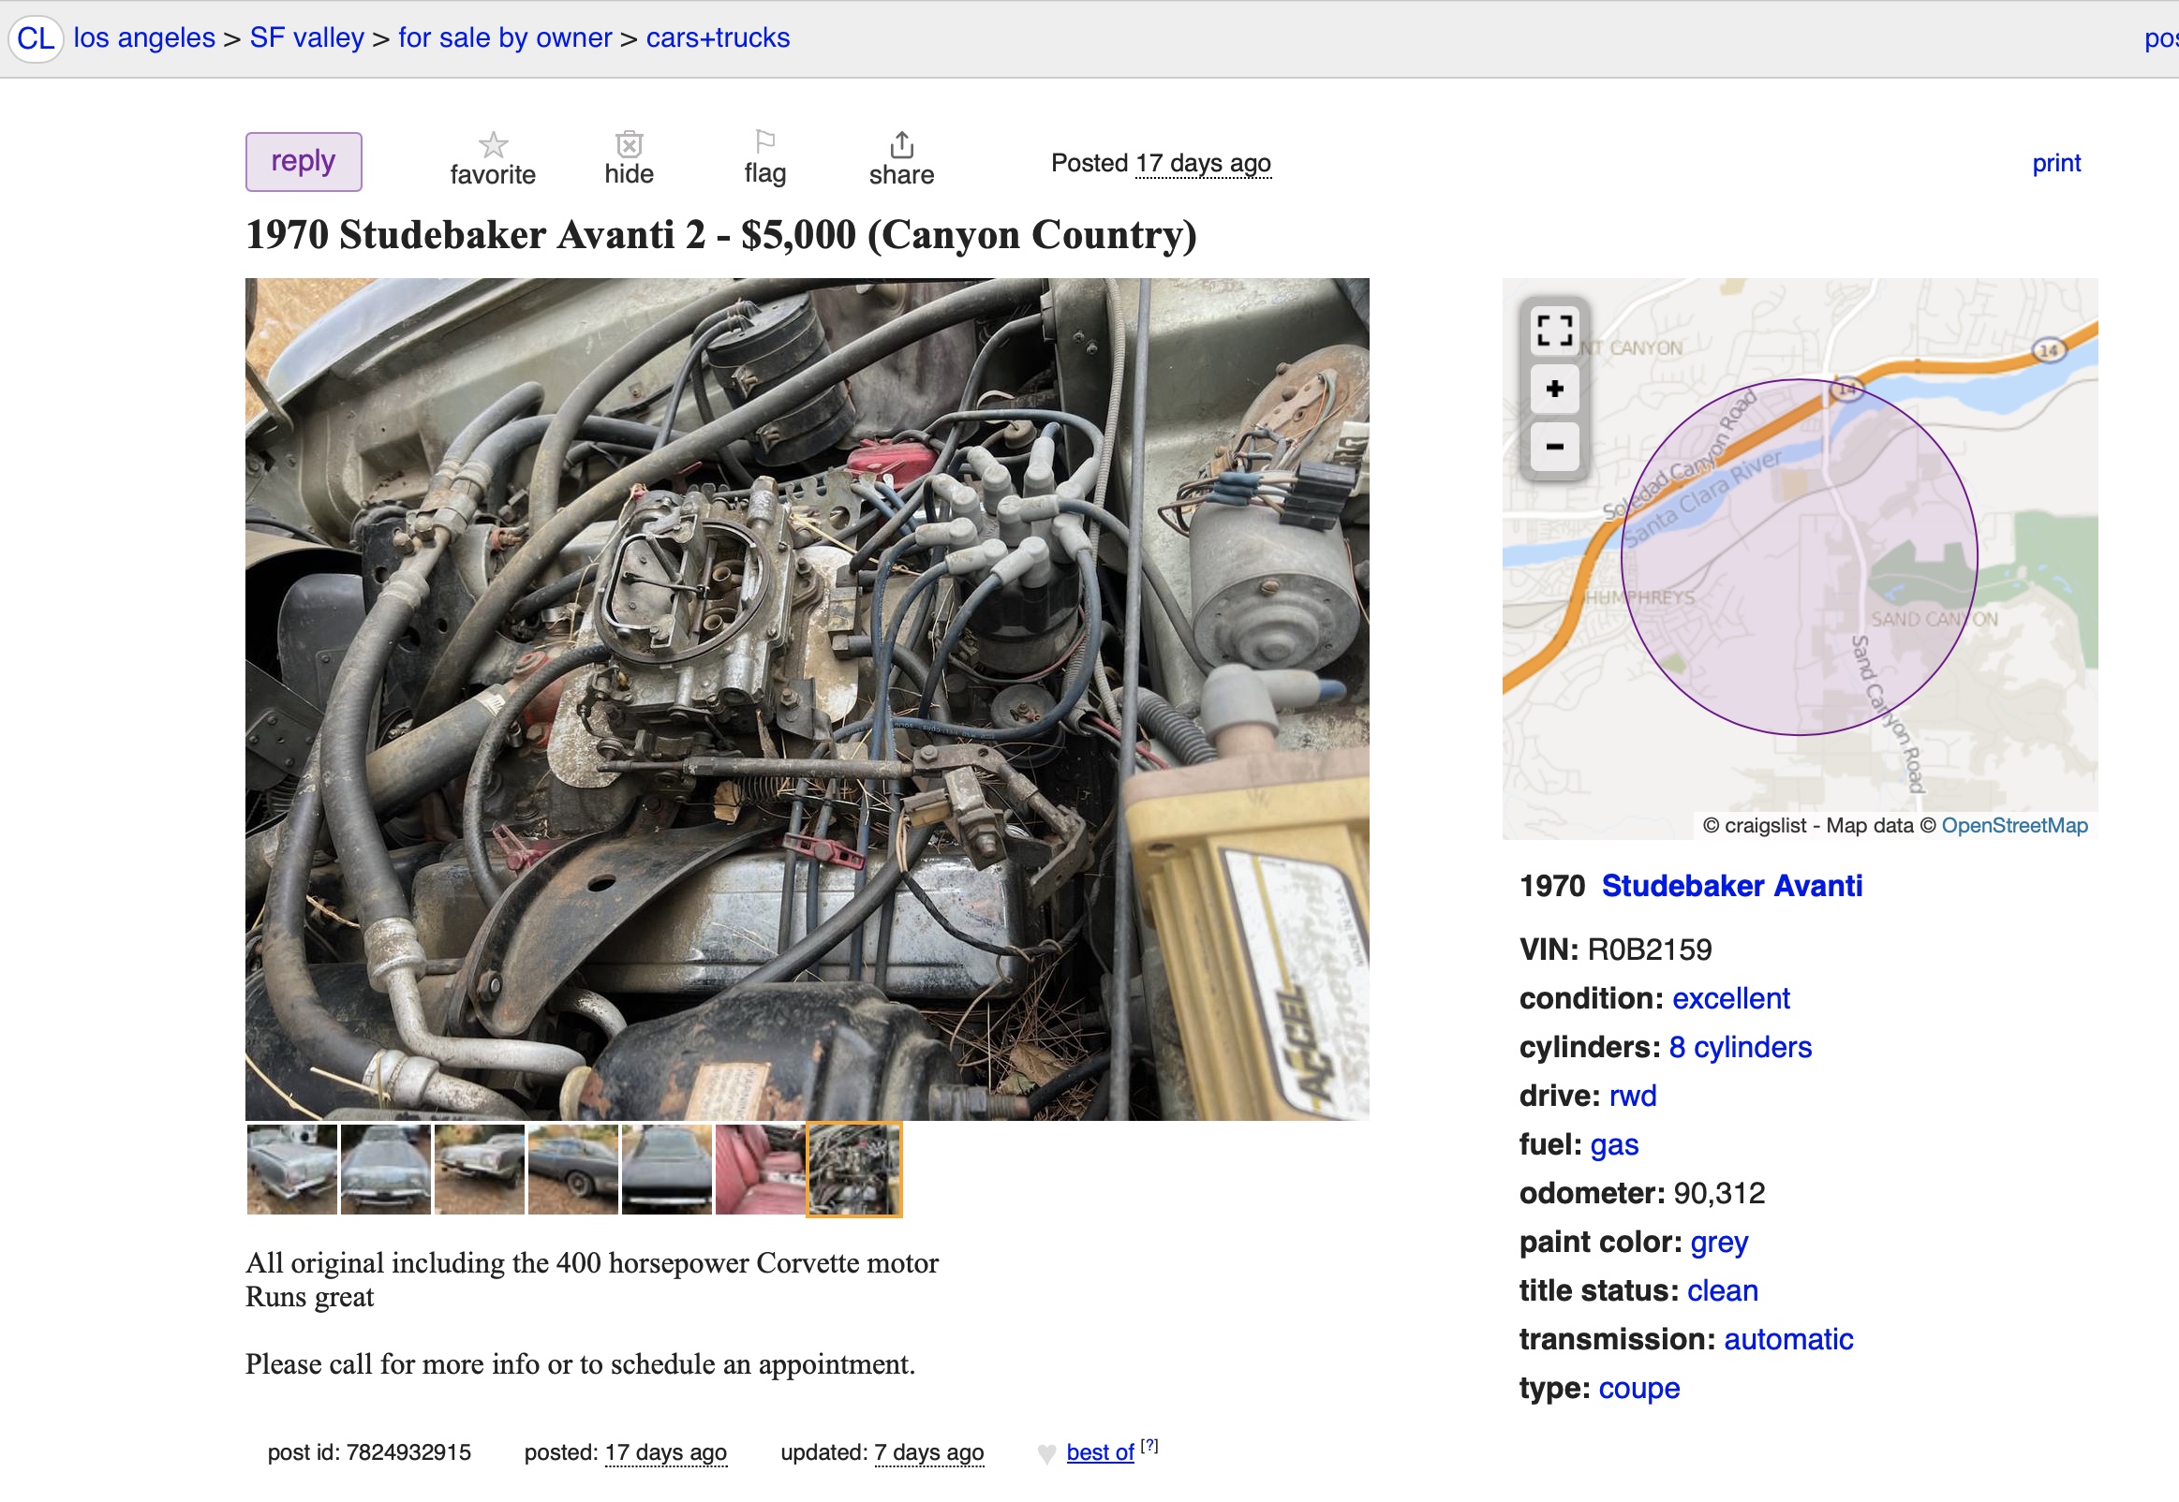Click the odometer 90,312 value
The width and height of the screenshot is (2179, 1502).
1719,1193
